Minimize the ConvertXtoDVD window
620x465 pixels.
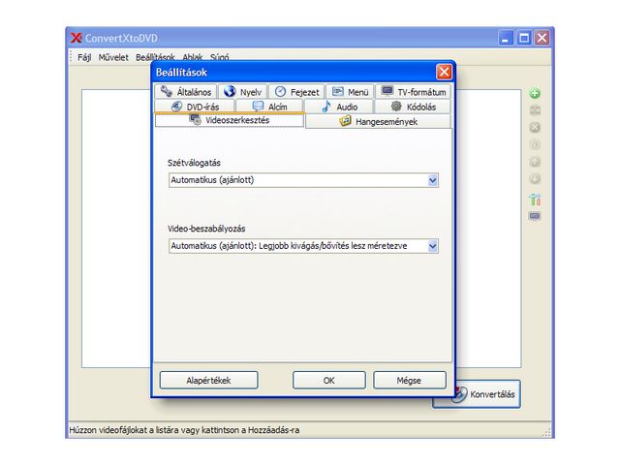pos(506,38)
